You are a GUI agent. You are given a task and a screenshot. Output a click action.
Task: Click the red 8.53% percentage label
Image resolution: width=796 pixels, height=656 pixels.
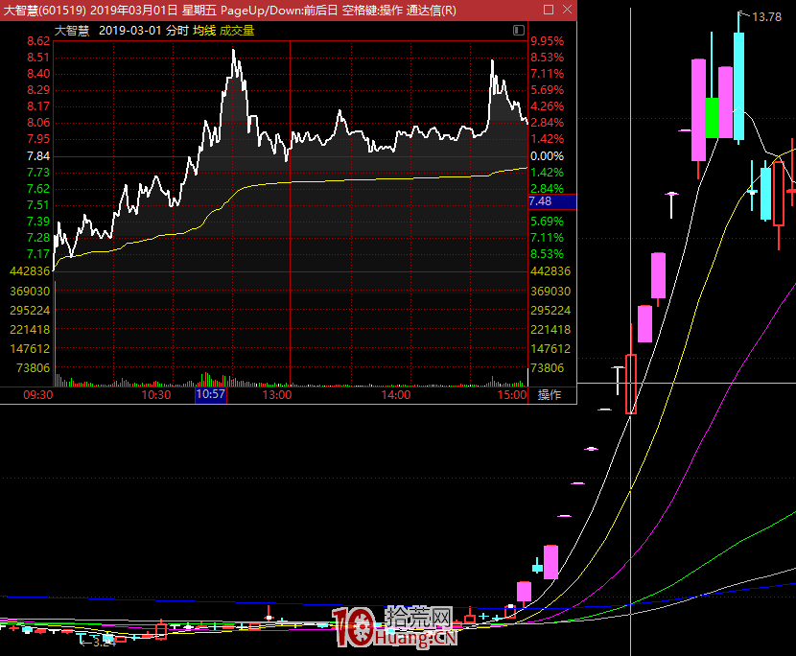[x=548, y=58]
